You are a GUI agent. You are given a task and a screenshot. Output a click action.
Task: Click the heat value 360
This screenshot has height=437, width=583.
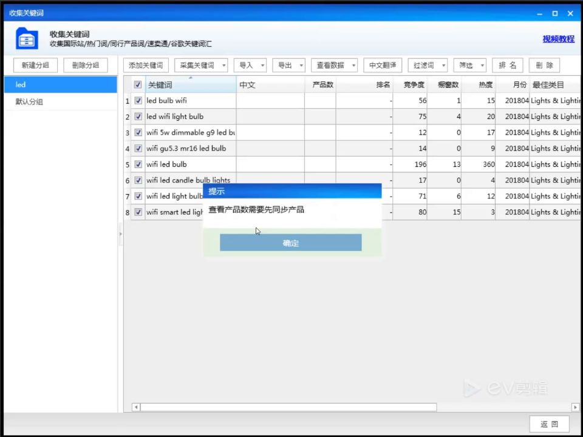click(488, 164)
